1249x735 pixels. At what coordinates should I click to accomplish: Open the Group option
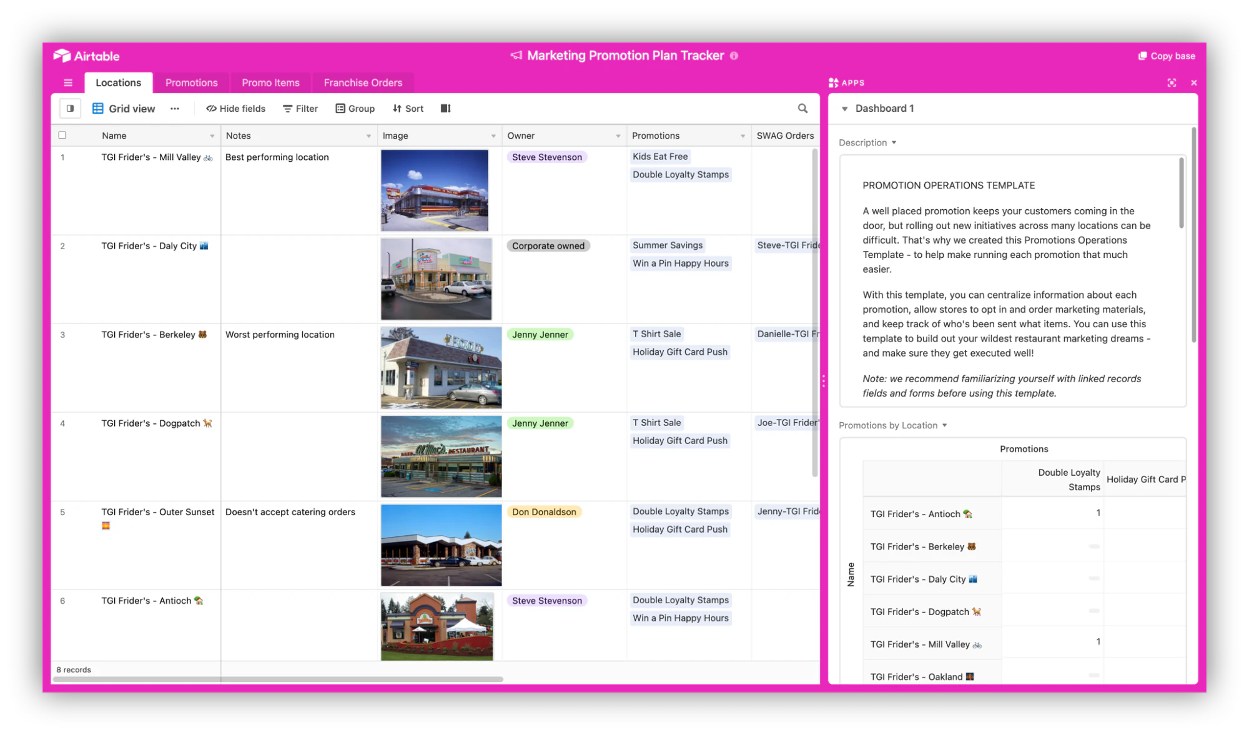[x=355, y=108]
